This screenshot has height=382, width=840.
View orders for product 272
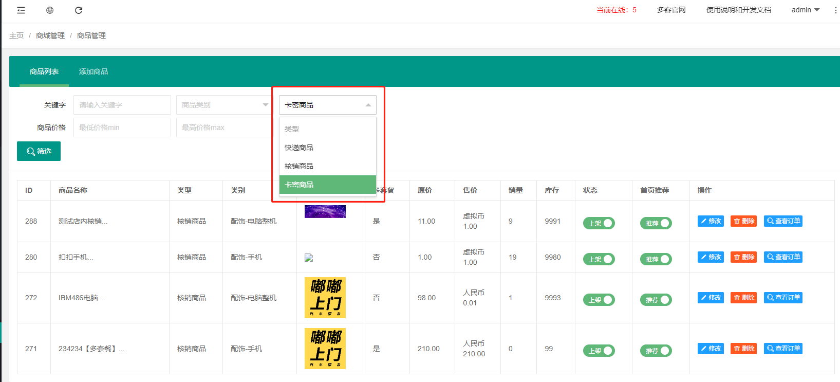coord(783,298)
